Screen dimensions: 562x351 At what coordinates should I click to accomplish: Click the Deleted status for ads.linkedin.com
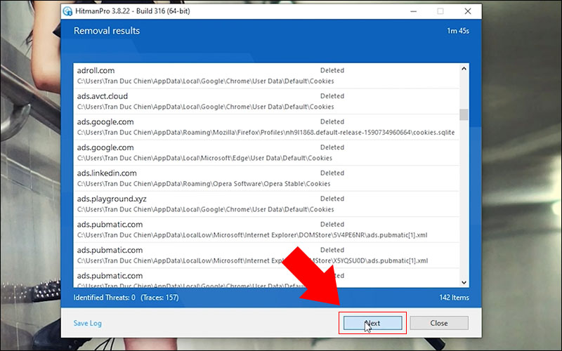[332, 173]
